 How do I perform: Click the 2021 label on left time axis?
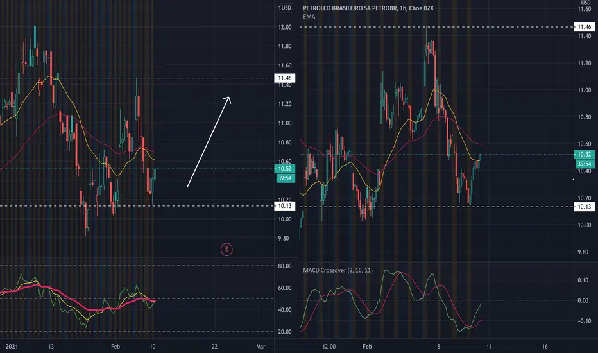point(12,347)
